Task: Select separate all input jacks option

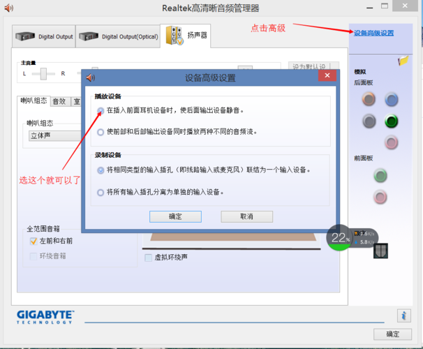Action: tap(101, 193)
